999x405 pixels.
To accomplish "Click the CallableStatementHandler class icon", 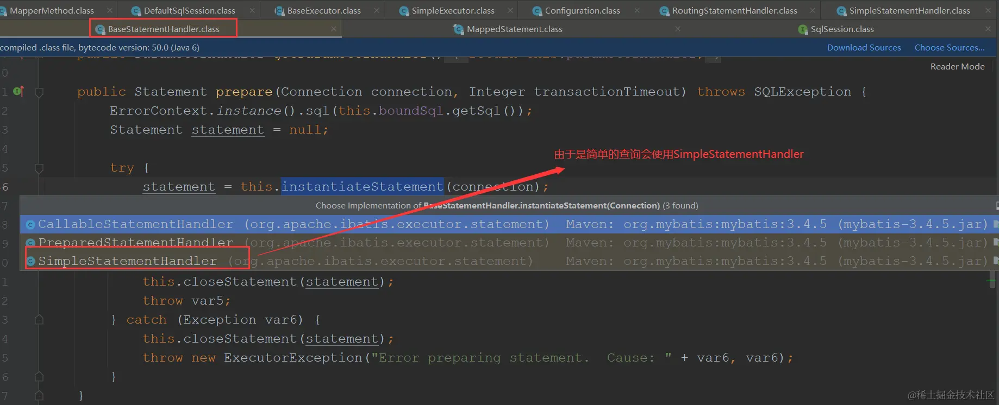I will click(30, 224).
